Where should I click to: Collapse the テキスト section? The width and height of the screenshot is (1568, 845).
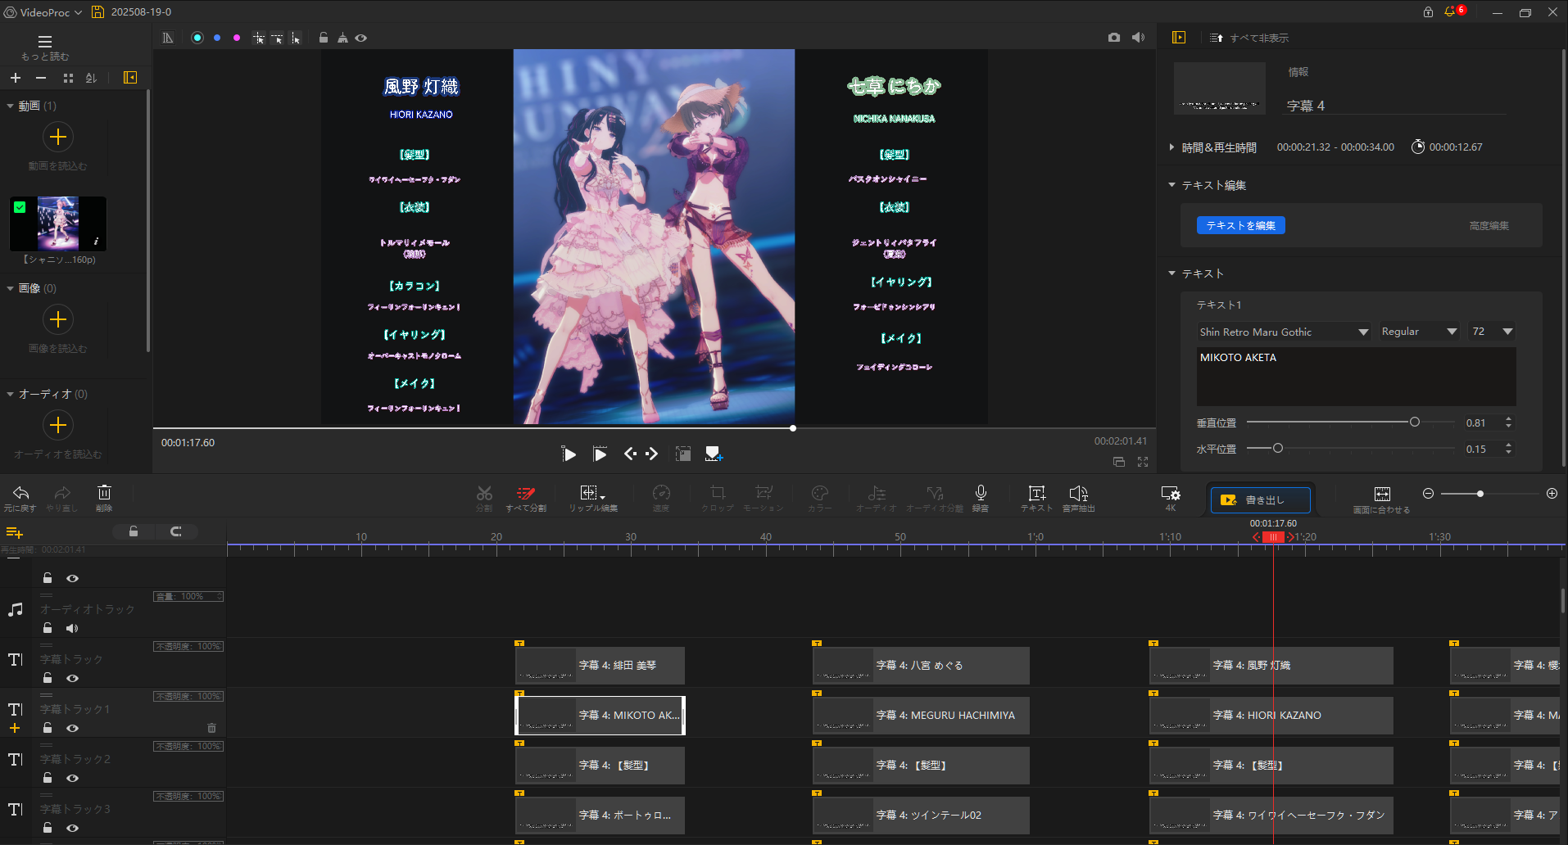click(x=1171, y=273)
